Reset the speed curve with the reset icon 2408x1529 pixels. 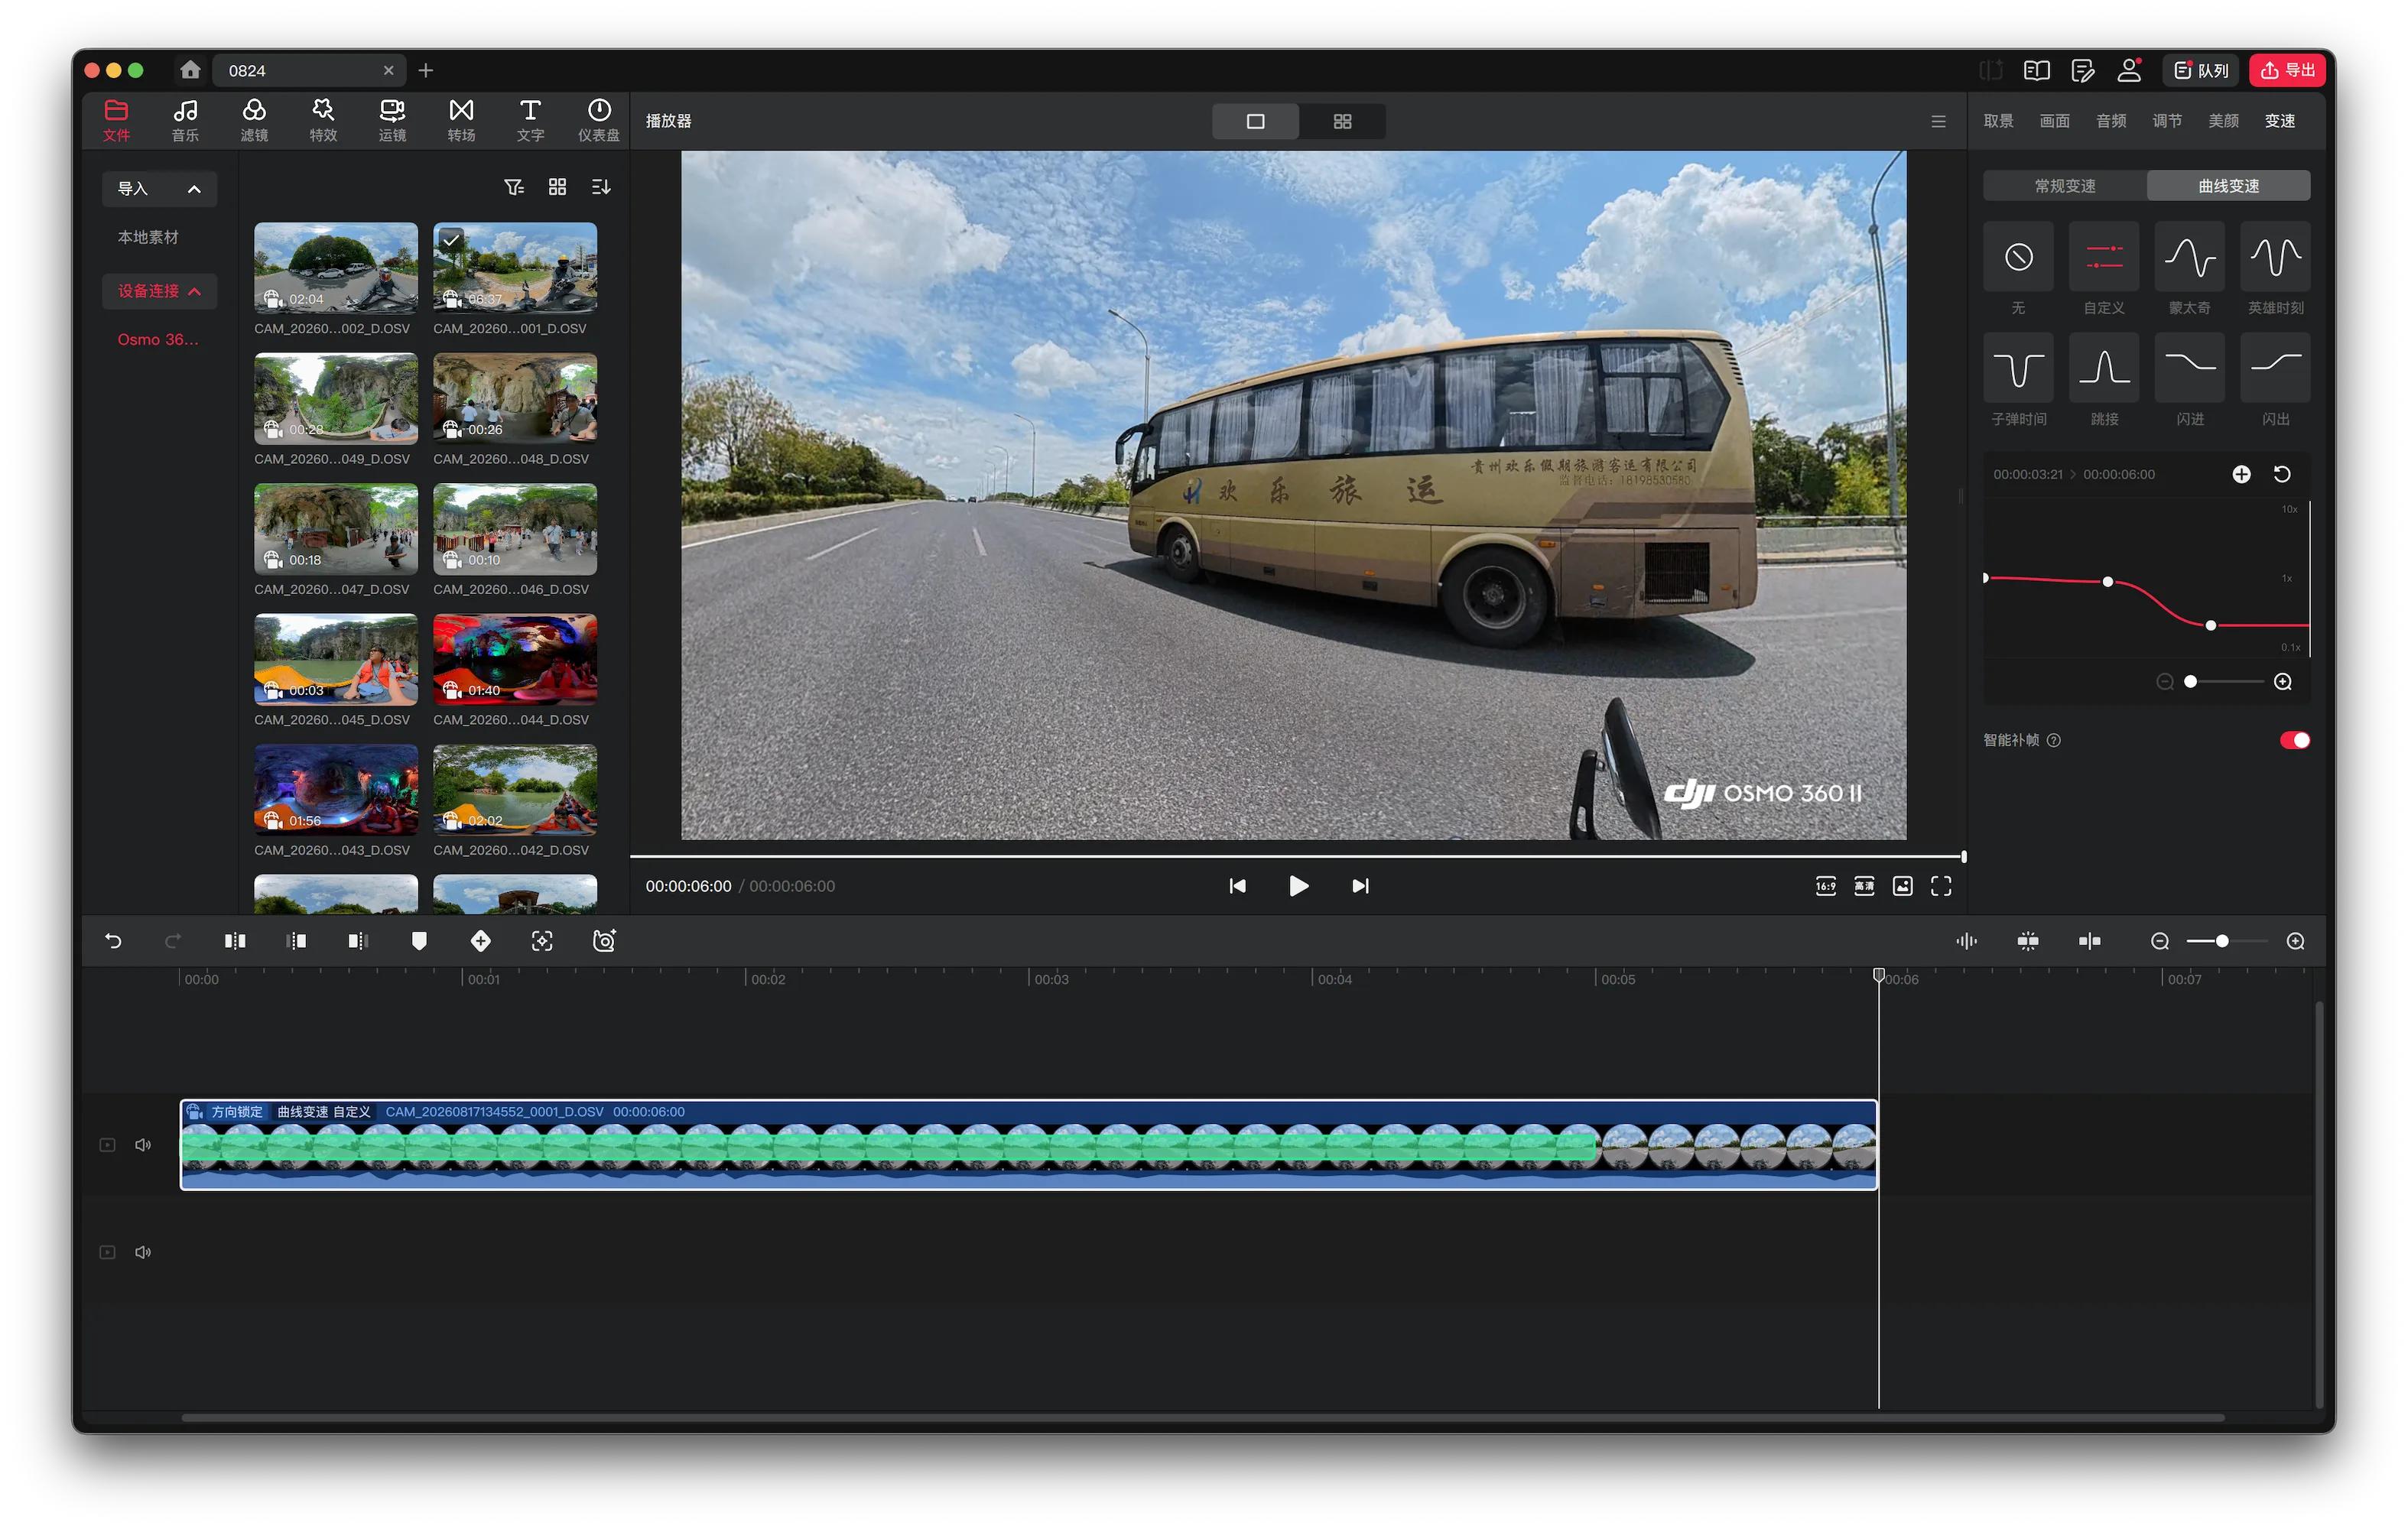point(2282,474)
